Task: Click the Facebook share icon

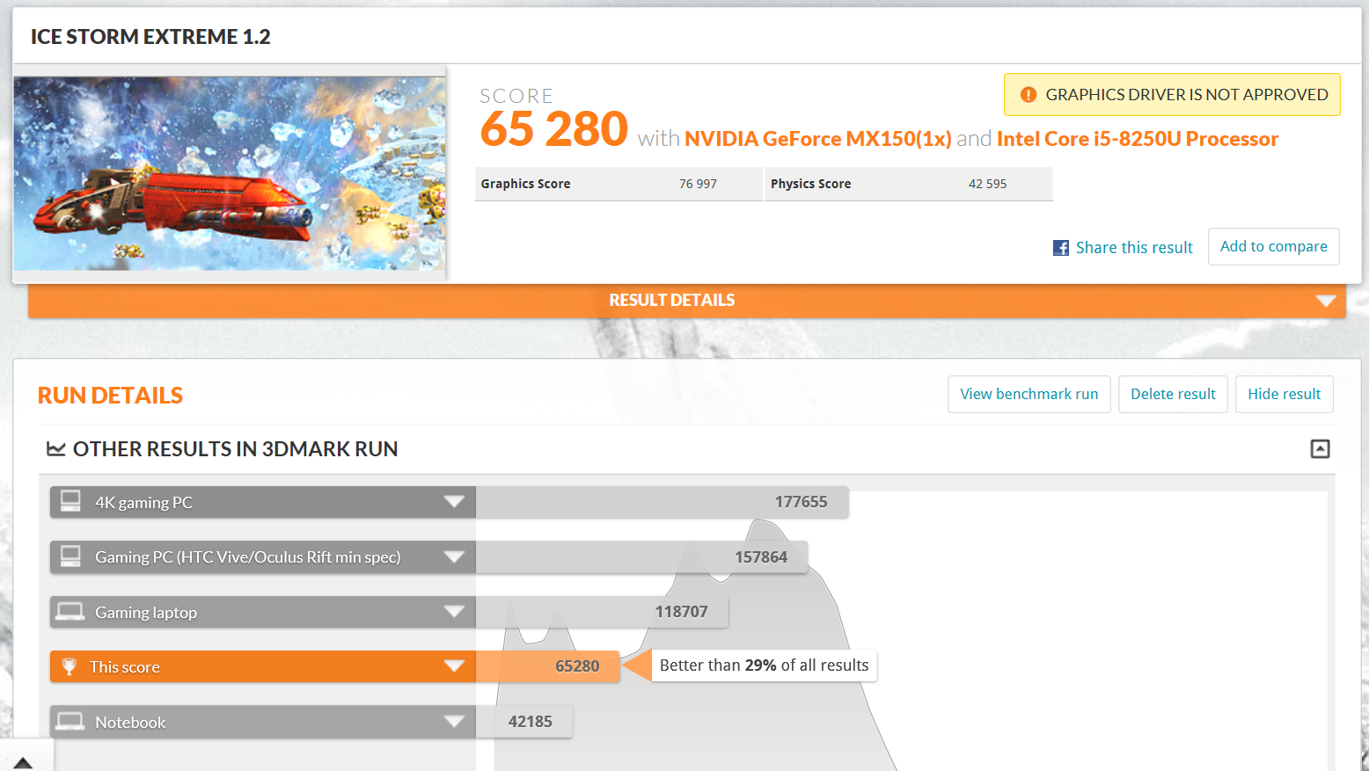Action: pyautogui.click(x=1061, y=248)
